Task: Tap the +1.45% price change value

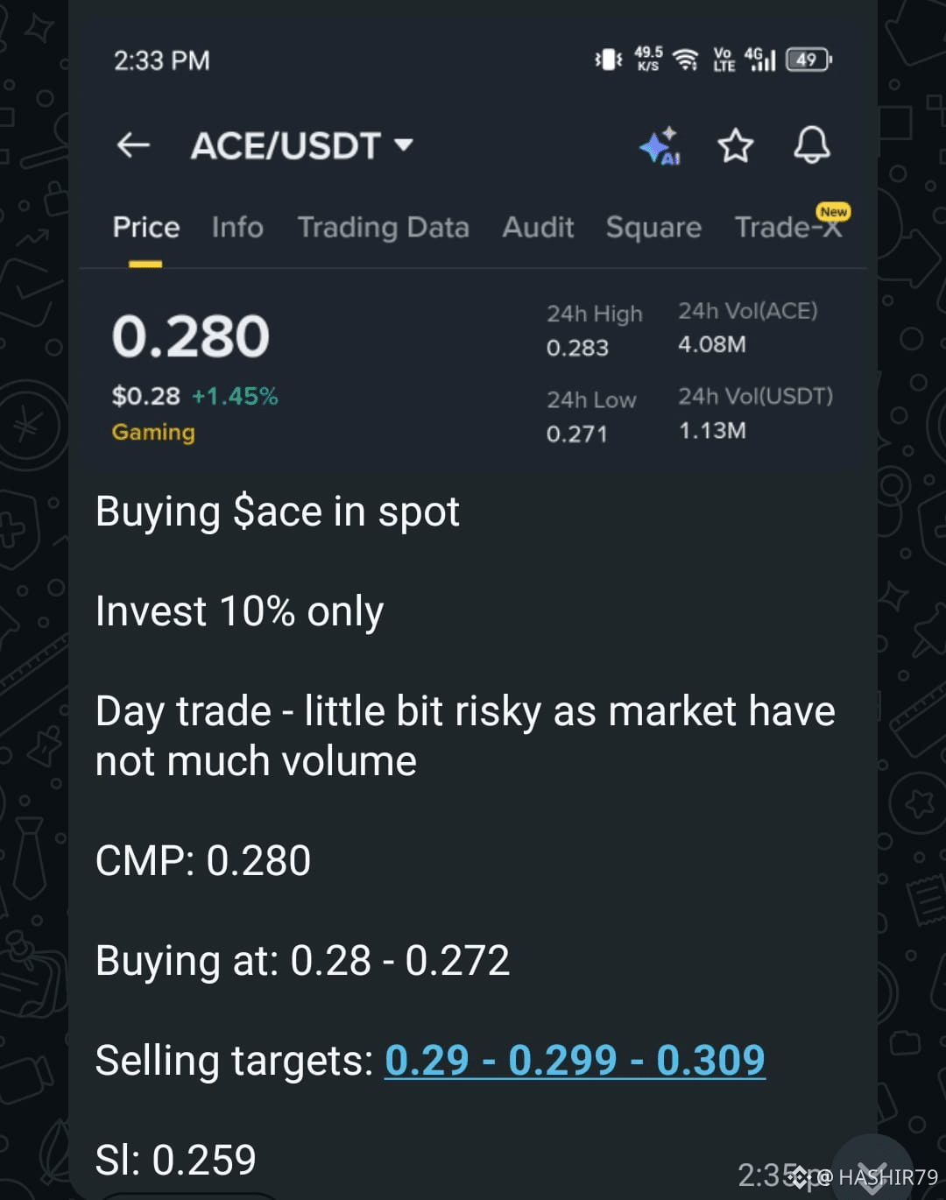Action: 235,397
